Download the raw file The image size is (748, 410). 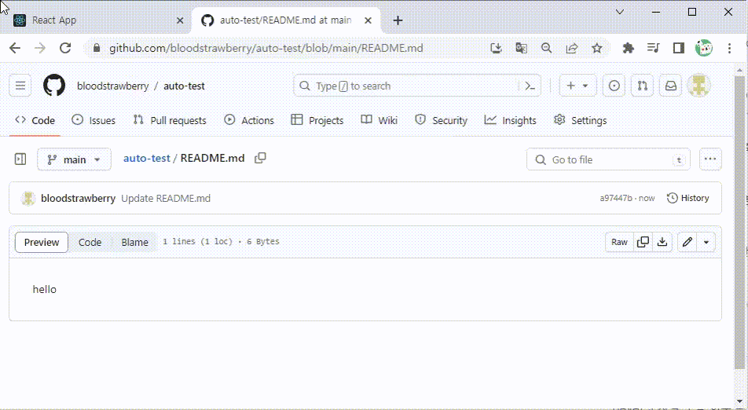[x=662, y=242]
